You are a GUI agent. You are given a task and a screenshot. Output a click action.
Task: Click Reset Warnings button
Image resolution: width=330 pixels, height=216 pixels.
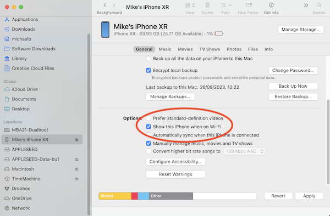[x=175, y=174]
